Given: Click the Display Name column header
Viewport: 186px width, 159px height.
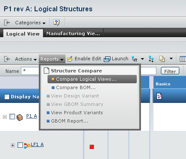Looking at the screenshot, I should pos(25,97).
